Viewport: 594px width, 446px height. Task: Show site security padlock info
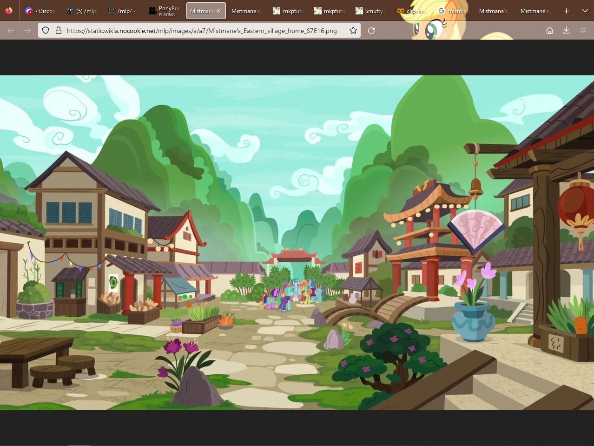tap(59, 30)
